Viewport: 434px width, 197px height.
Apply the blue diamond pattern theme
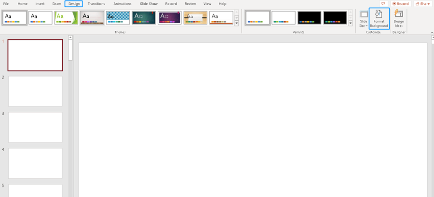point(118,18)
